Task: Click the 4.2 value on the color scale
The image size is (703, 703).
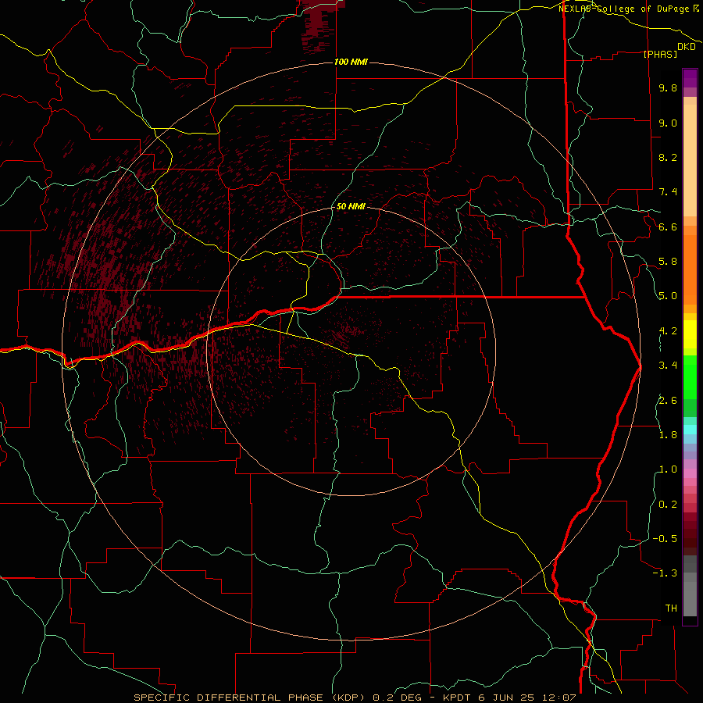Action: point(668,331)
